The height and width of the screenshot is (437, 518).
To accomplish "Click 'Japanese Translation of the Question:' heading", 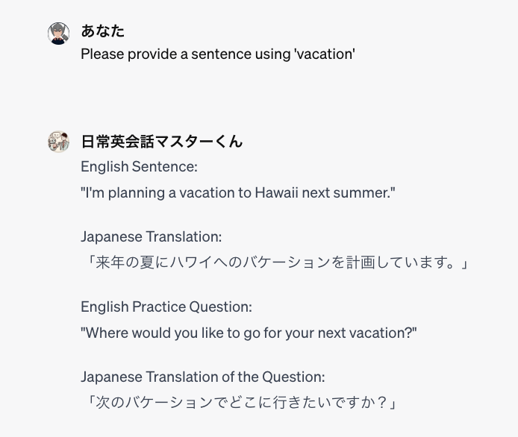I will click(x=203, y=377).
